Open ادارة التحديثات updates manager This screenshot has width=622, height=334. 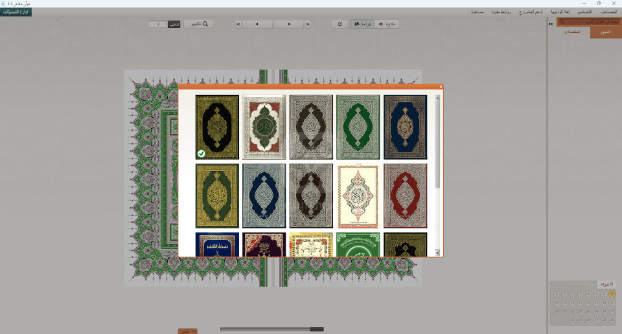[x=16, y=12]
